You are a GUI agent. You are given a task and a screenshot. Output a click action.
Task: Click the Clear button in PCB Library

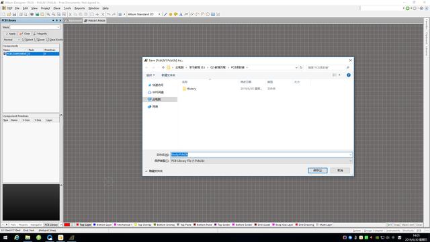(x=25, y=34)
